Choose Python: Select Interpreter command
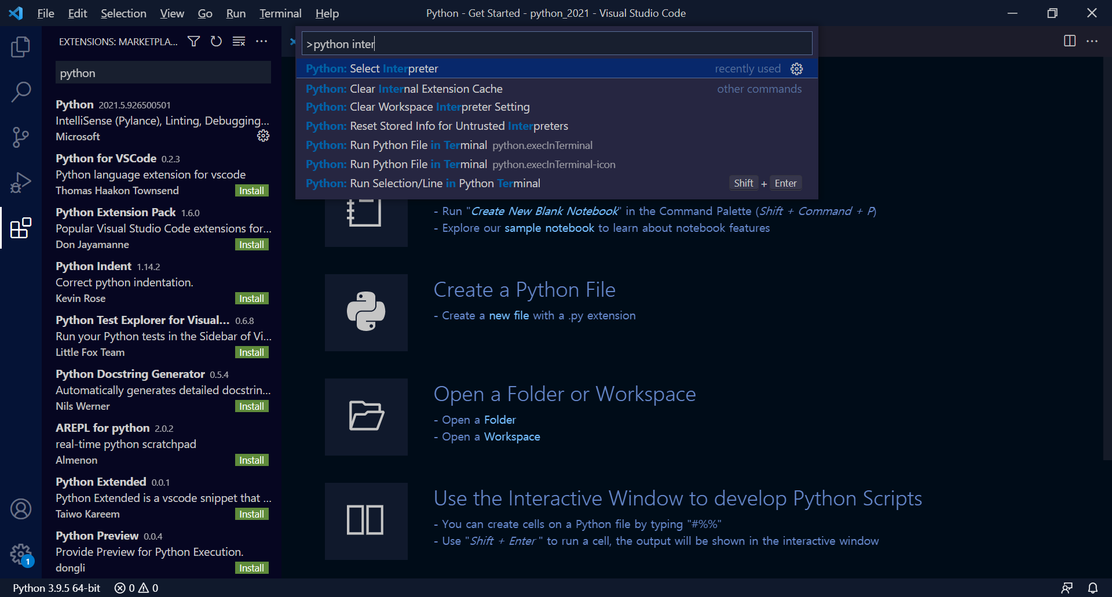 click(x=557, y=68)
